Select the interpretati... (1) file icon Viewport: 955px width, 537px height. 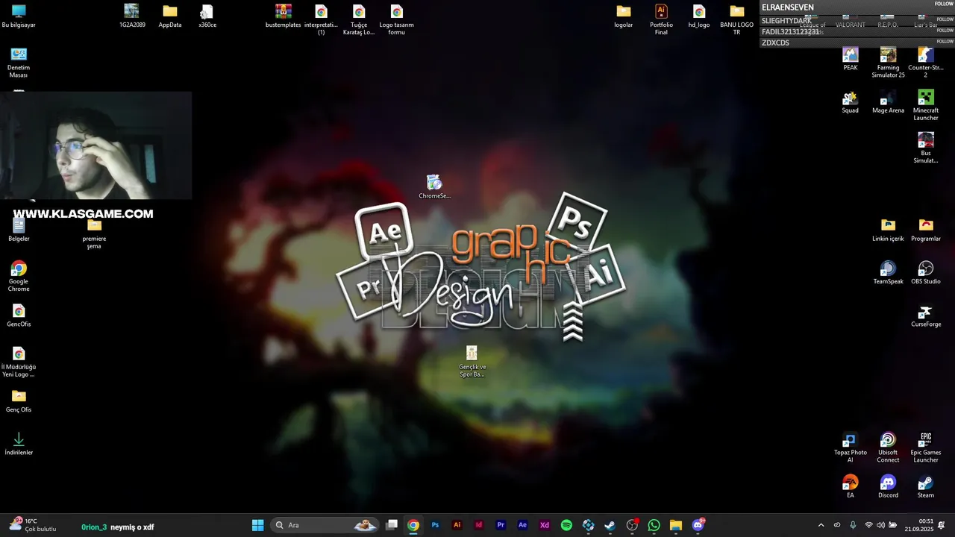321,19
